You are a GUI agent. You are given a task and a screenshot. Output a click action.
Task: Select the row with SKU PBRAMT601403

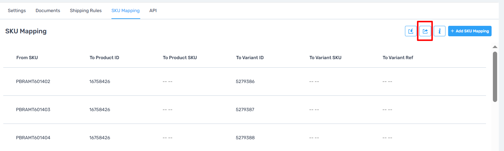pos(244,110)
